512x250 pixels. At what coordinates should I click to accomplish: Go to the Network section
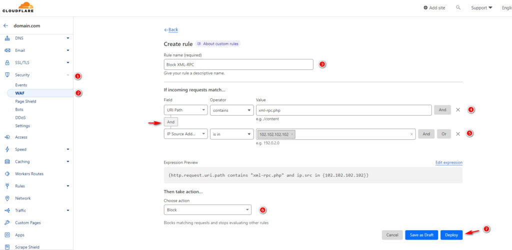tap(22, 198)
